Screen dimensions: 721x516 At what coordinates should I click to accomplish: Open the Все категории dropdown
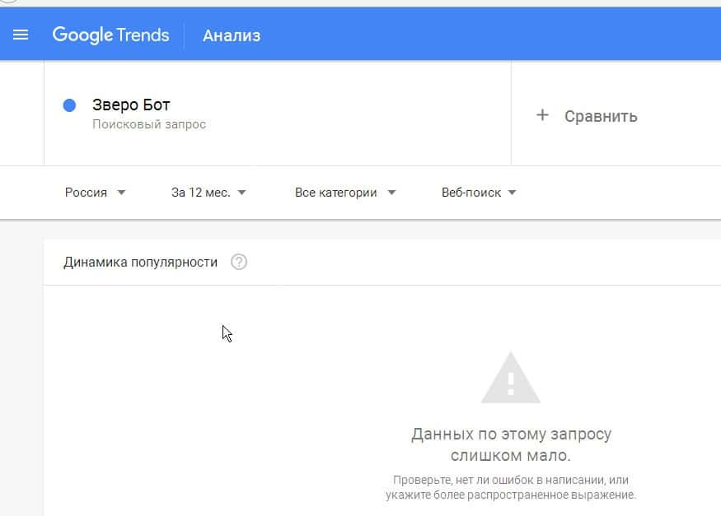point(336,193)
